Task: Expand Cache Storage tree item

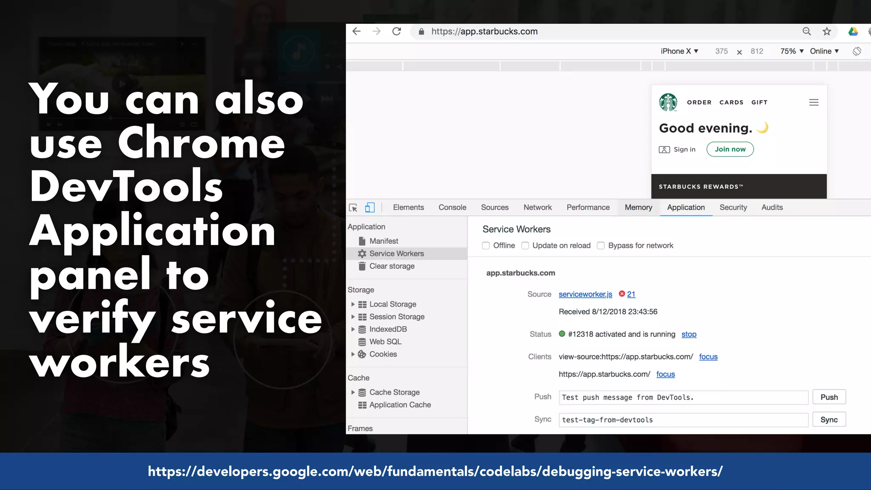Action: [x=353, y=392]
